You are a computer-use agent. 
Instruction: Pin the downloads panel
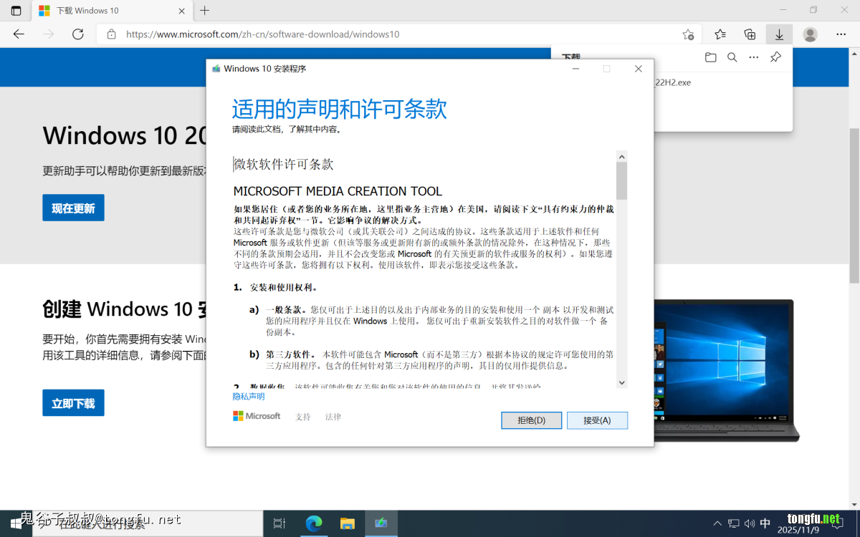tap(775, 57)
